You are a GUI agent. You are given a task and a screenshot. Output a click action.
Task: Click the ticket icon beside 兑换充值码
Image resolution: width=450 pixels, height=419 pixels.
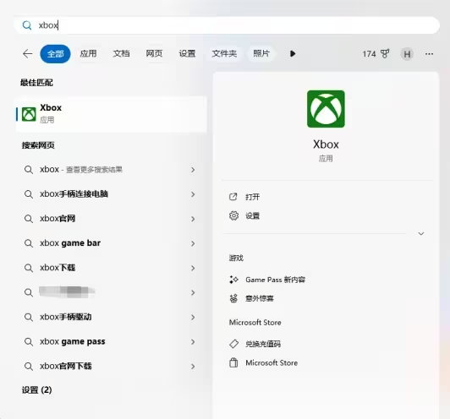[x=234, y=344]
